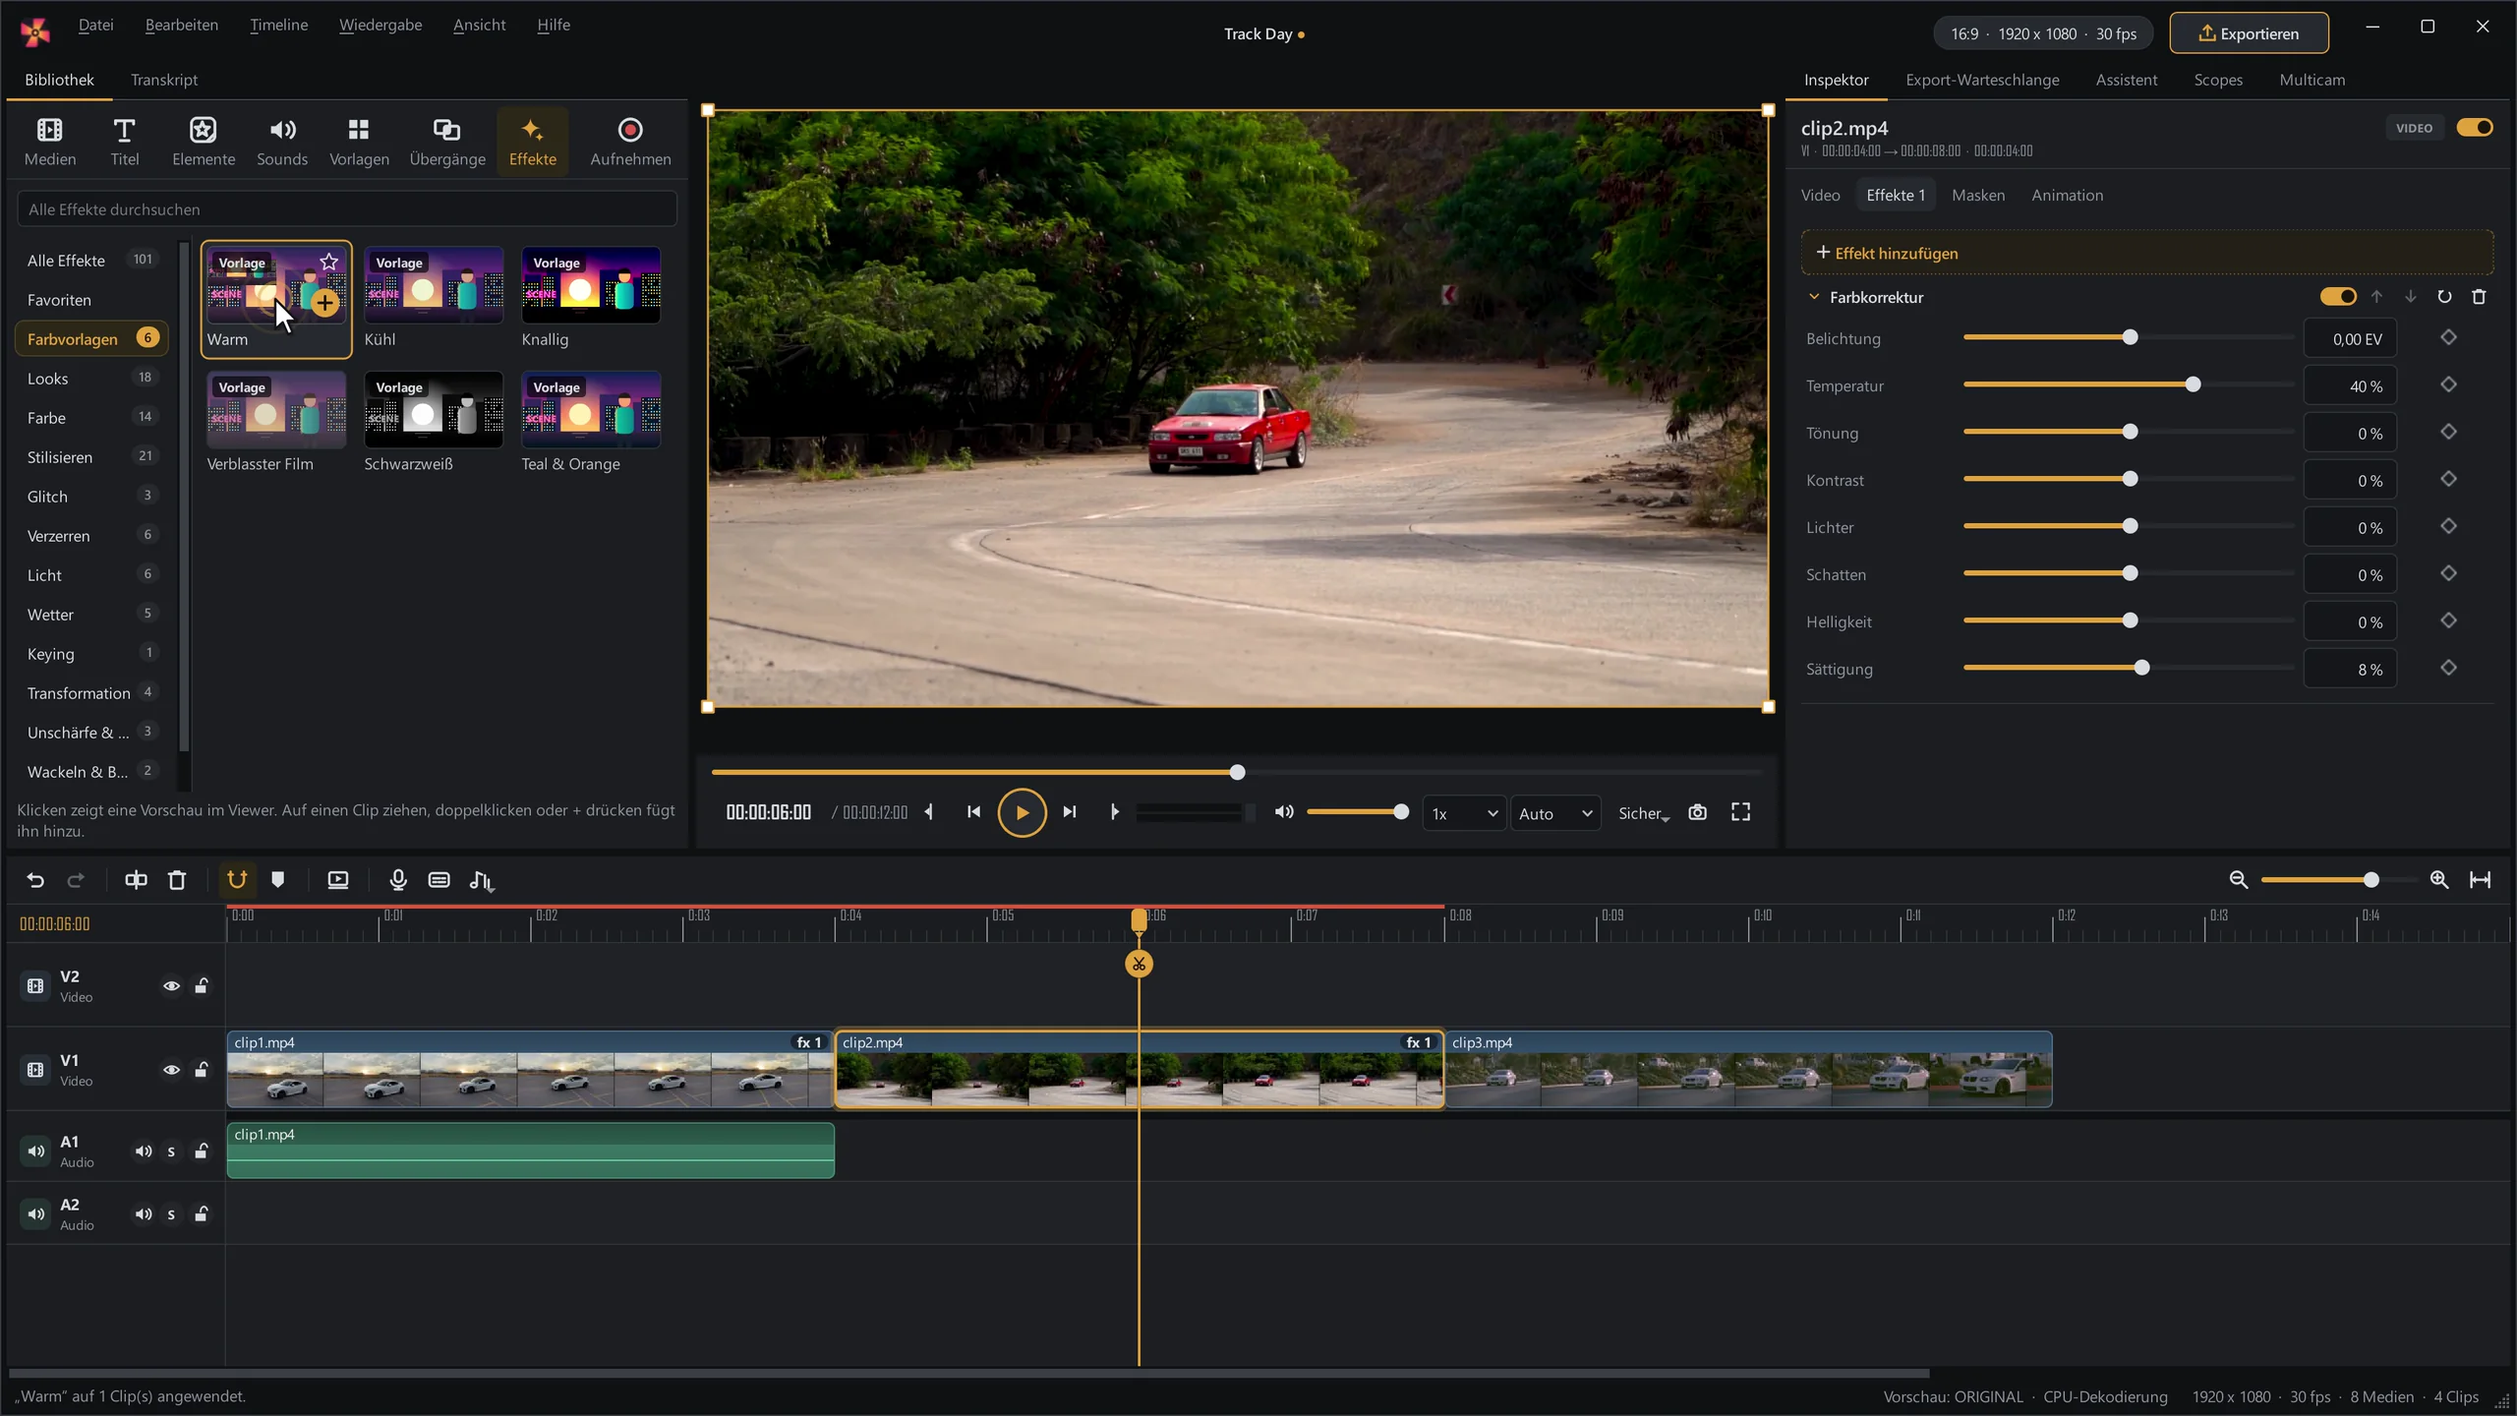Toggle timeline magnet snapping
Viewport: 2517px width, 1416px height.
pyautogui.click(x=237, y=880)
